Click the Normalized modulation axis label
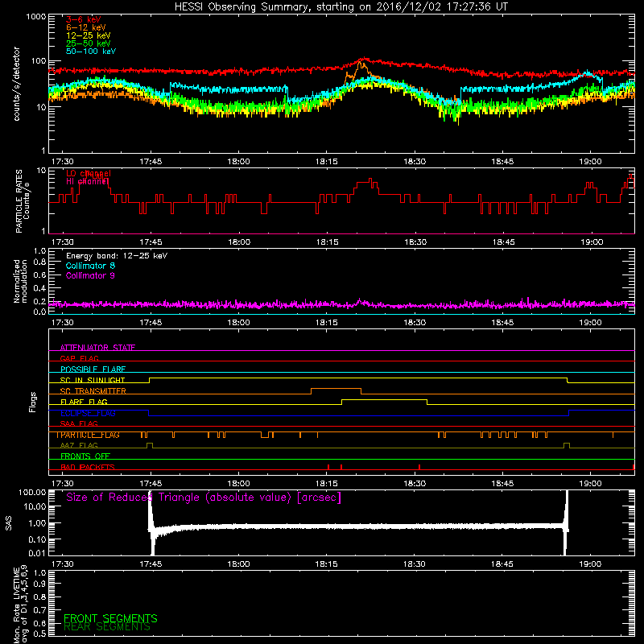The image size is (644, 644). (x=20, y=281)
